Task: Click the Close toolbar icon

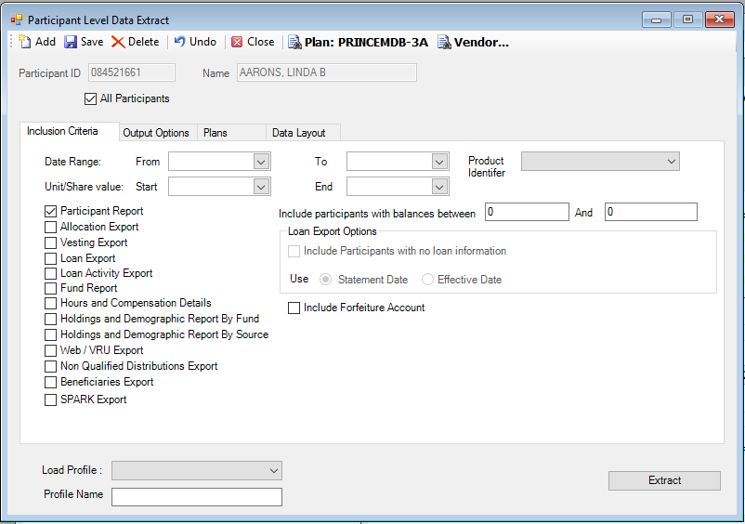Action: tap(237, 42)
